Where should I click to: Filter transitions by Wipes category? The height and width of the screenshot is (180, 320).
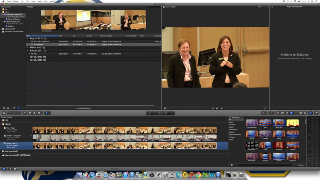pos(231,140)
